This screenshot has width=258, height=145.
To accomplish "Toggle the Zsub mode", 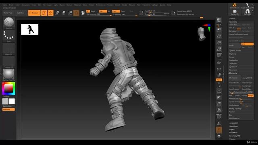I will pyautogui.click(x=123, y=11).
